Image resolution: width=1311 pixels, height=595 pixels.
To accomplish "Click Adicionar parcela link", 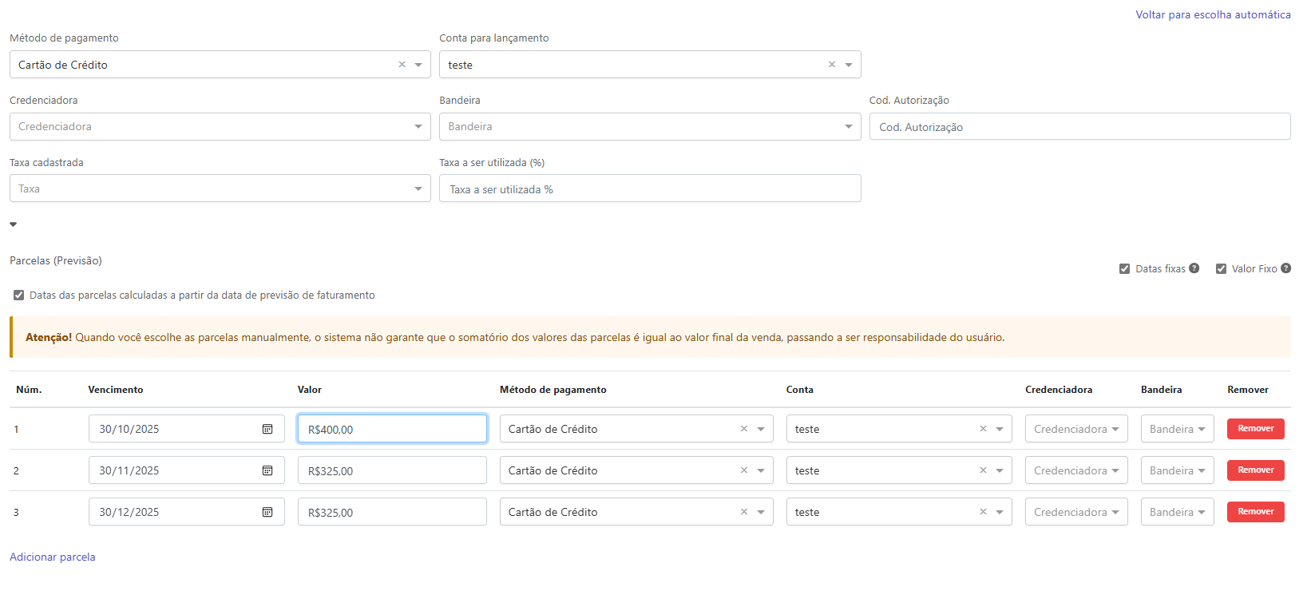I will (53, 557).
